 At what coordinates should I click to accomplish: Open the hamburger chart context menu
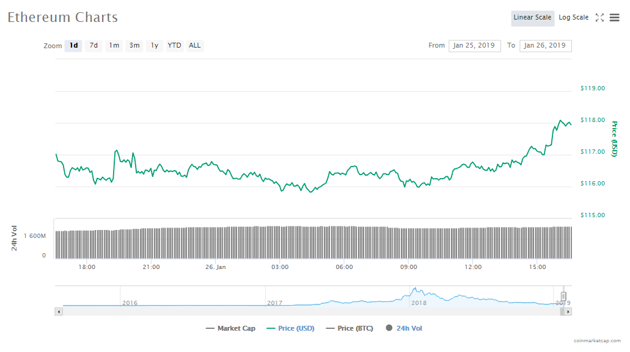click(x=614, y=18)
